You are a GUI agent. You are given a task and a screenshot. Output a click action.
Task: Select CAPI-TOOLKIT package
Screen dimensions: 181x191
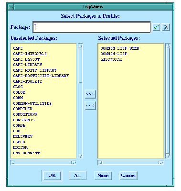(x=28, y=81)
